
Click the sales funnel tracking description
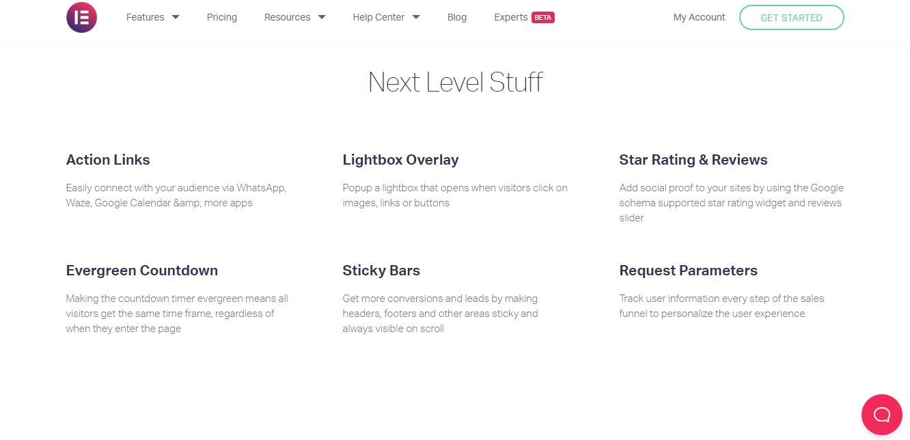[721, 306]
